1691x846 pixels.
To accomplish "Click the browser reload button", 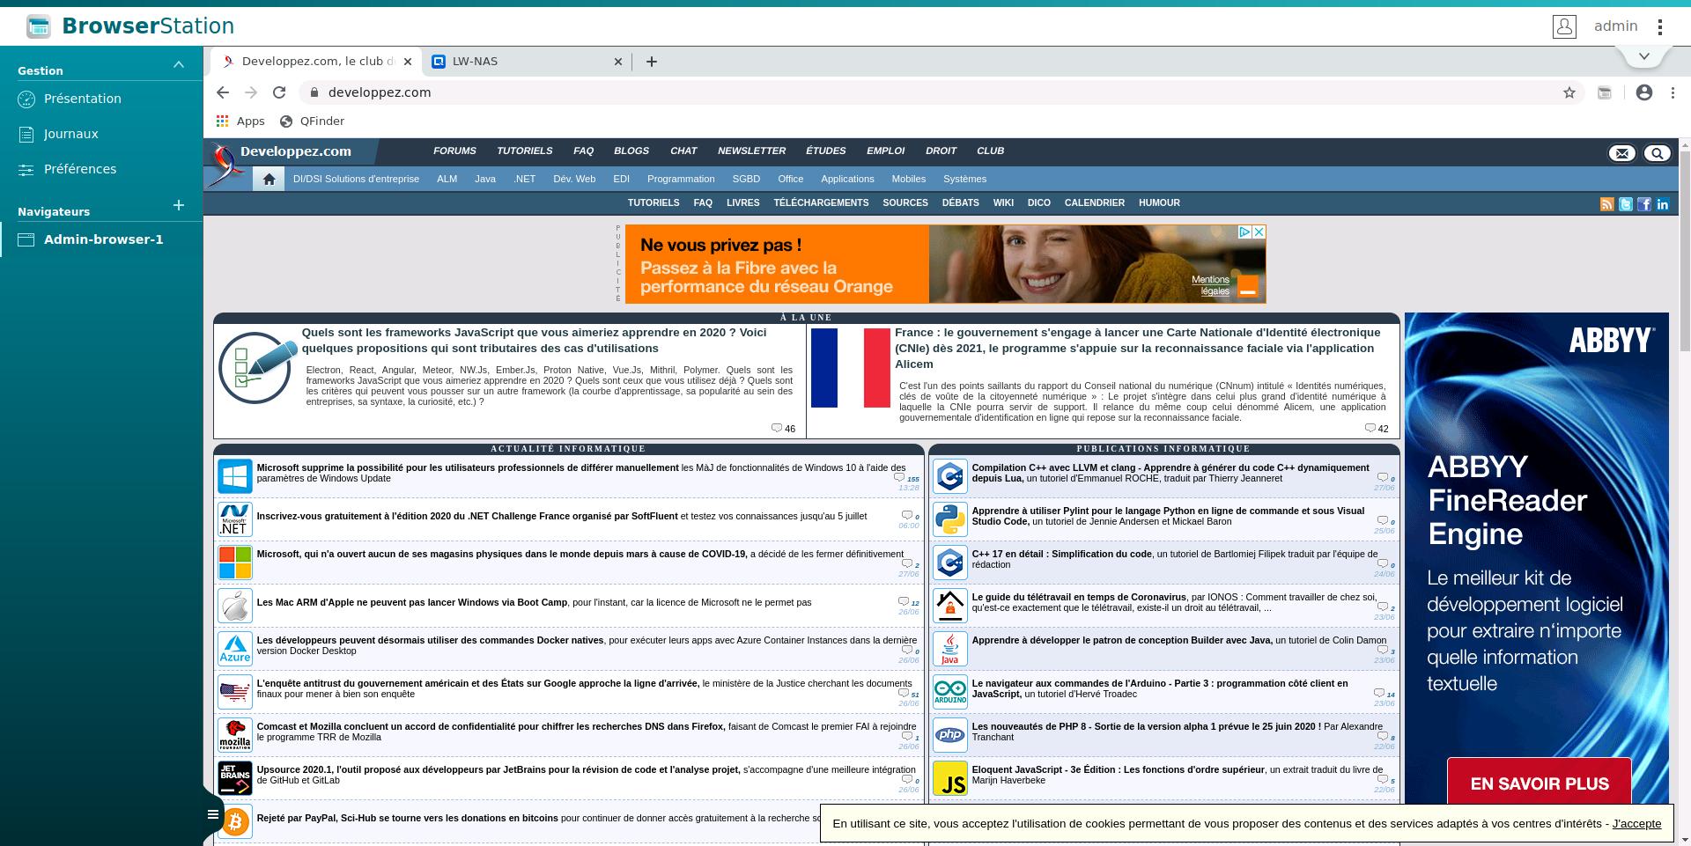I will coord(279,92).
